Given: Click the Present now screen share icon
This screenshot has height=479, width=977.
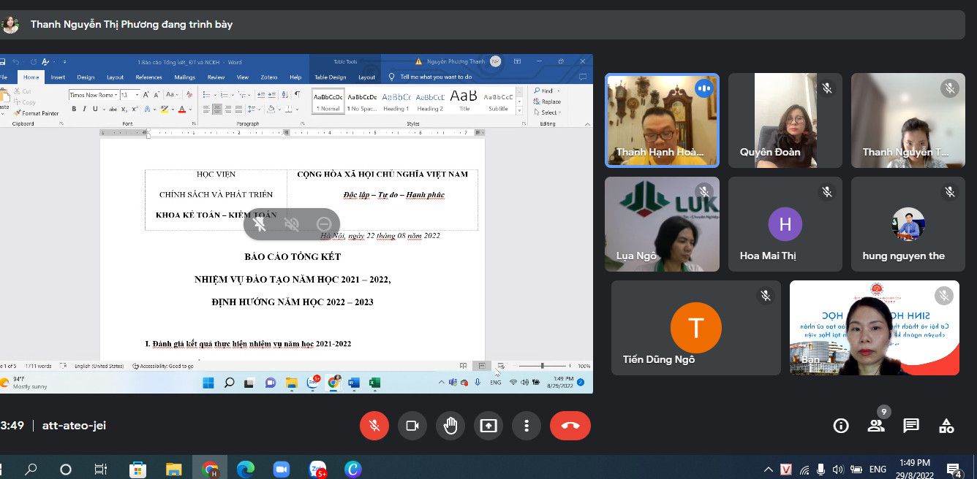Looking at the screenshot, I should click(488, 426).
